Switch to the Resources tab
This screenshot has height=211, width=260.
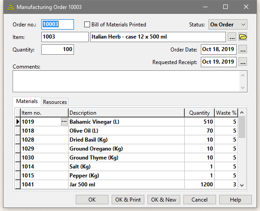[x=55, y=102]
